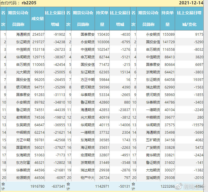Click the 中辉期货 cell

23,133
